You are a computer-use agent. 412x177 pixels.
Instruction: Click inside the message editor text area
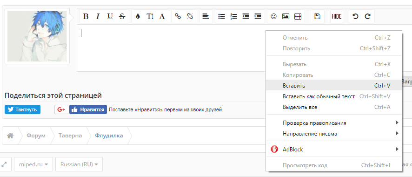click(x=171, y=48)
